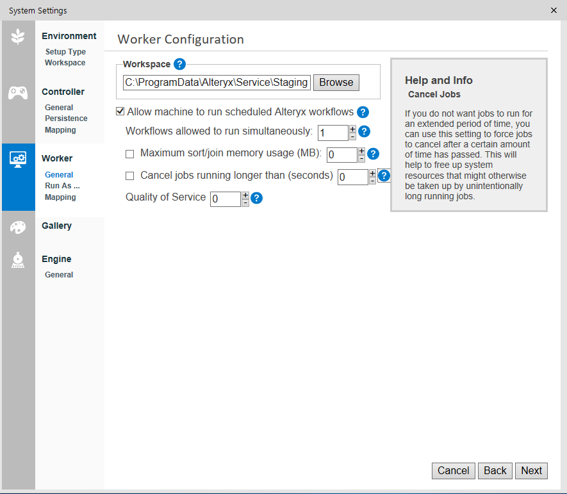
Task: Enable Maximum sort/join memory usage checkbox
Action: [129, 154]
